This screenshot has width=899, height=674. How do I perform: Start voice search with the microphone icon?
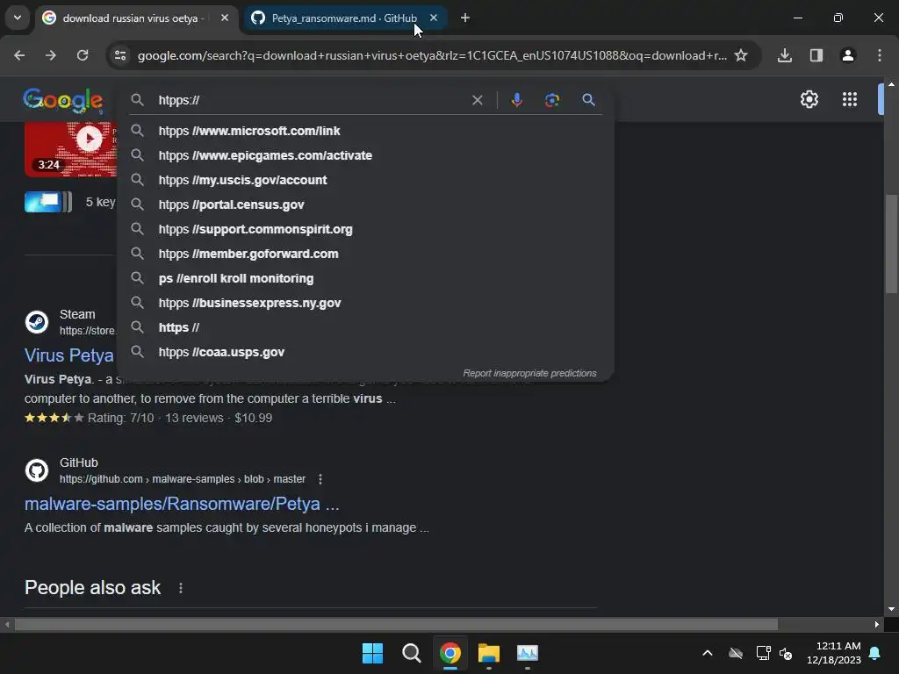click(516, 100)
